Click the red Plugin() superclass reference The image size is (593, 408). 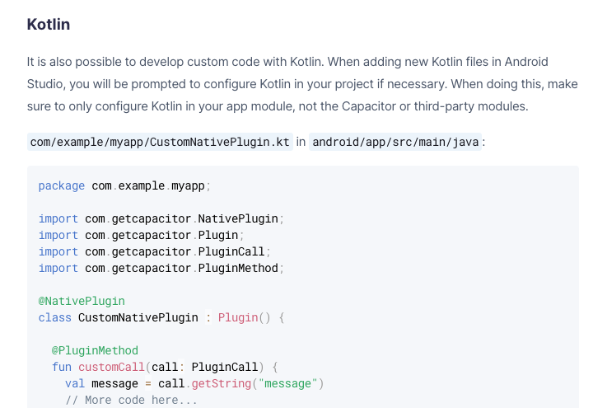coord(245,317)
